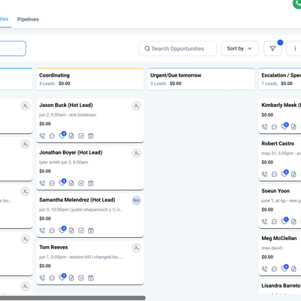Click tags icon on Samantha Melendrez card

62,230
